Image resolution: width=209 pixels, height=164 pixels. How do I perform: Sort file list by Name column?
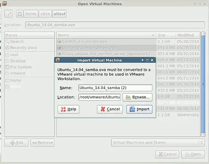click(x=106, y=35)
